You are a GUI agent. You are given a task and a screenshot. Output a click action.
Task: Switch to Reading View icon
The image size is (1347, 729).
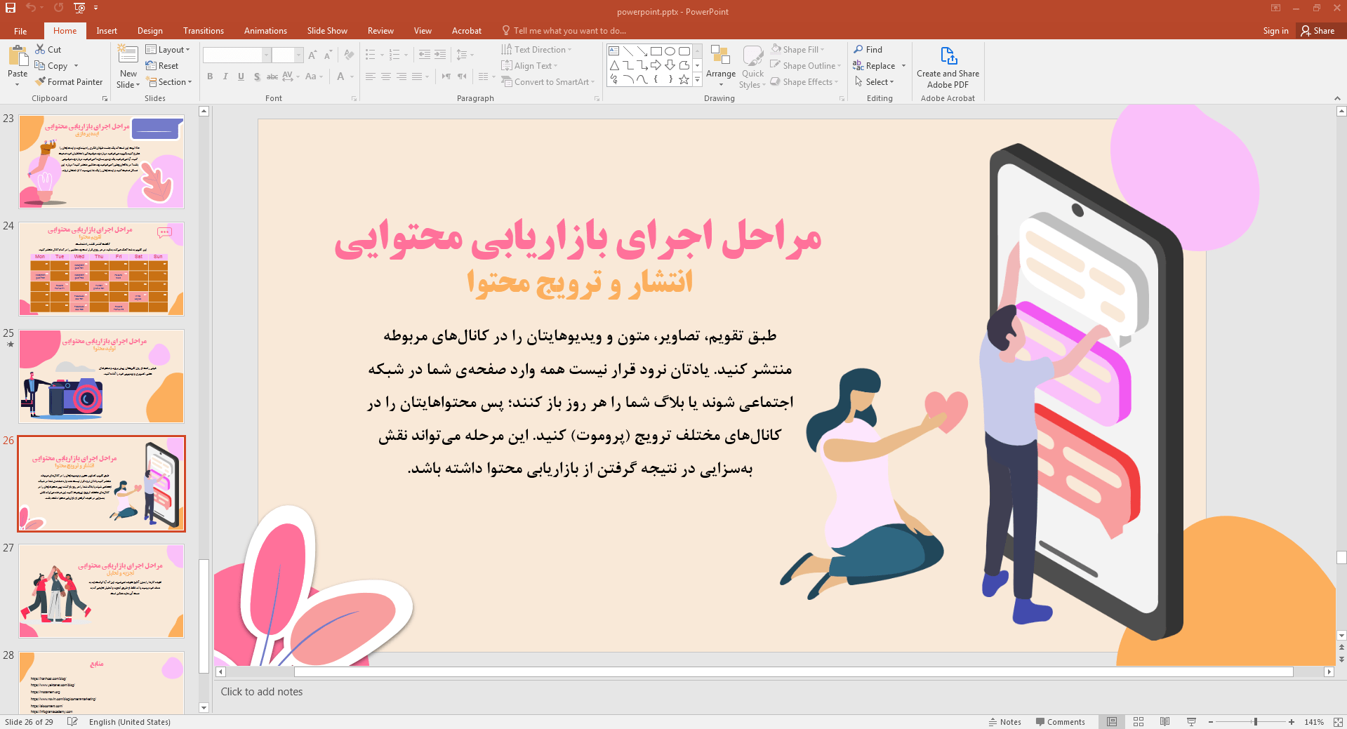1165,722
